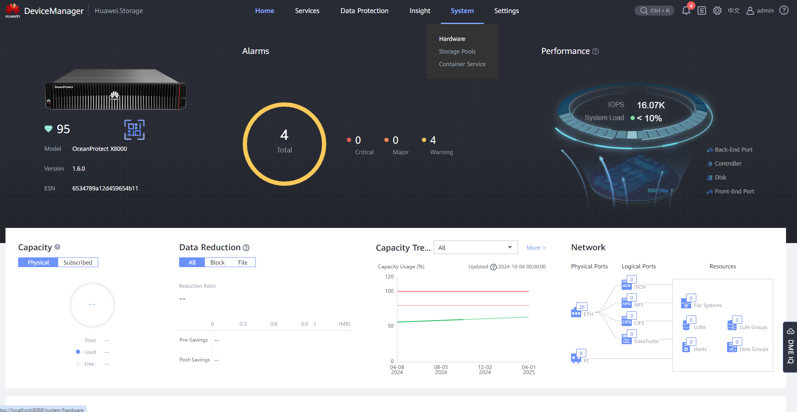Select Hardware from System submenu
This screenshot has height=412, width=797.
coord(452,39)
